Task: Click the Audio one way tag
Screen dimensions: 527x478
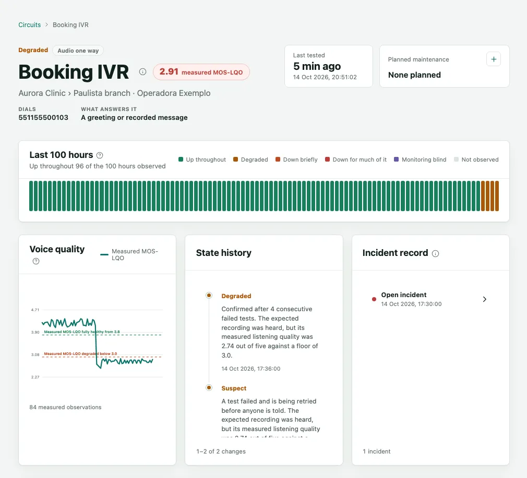Action: click(78, 51)
